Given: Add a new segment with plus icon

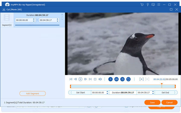Looking at the screenshot, I should 110,79.
